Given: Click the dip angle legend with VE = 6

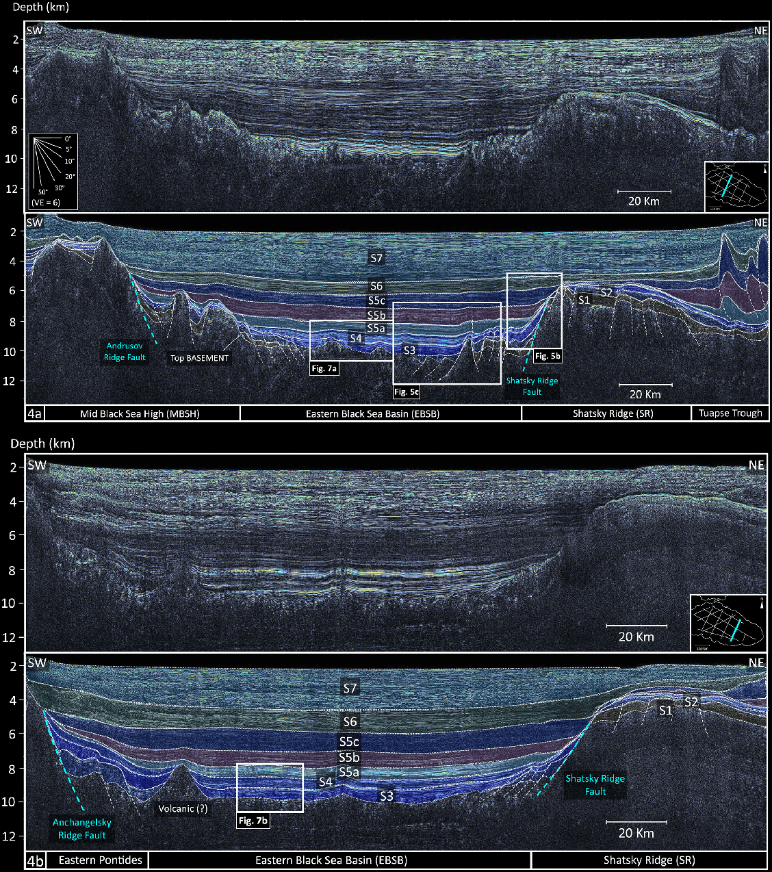Looking at the screenshot, I should (x=53, y=172).
